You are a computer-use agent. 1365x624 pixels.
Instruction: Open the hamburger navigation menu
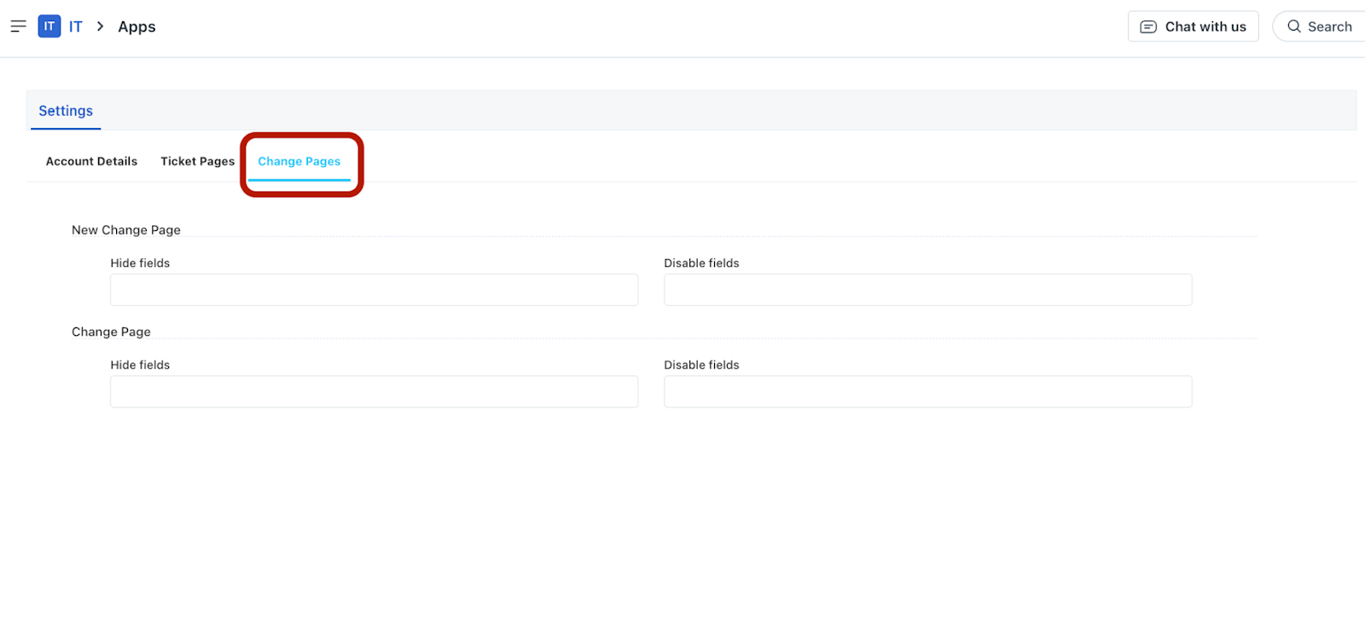[x=18, y=26]
